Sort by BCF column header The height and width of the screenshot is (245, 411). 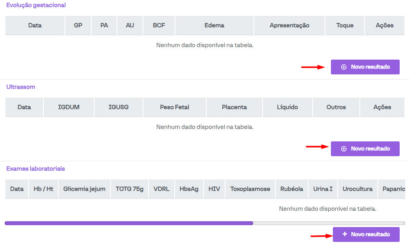pyautogui.click(x=159, y=25)
